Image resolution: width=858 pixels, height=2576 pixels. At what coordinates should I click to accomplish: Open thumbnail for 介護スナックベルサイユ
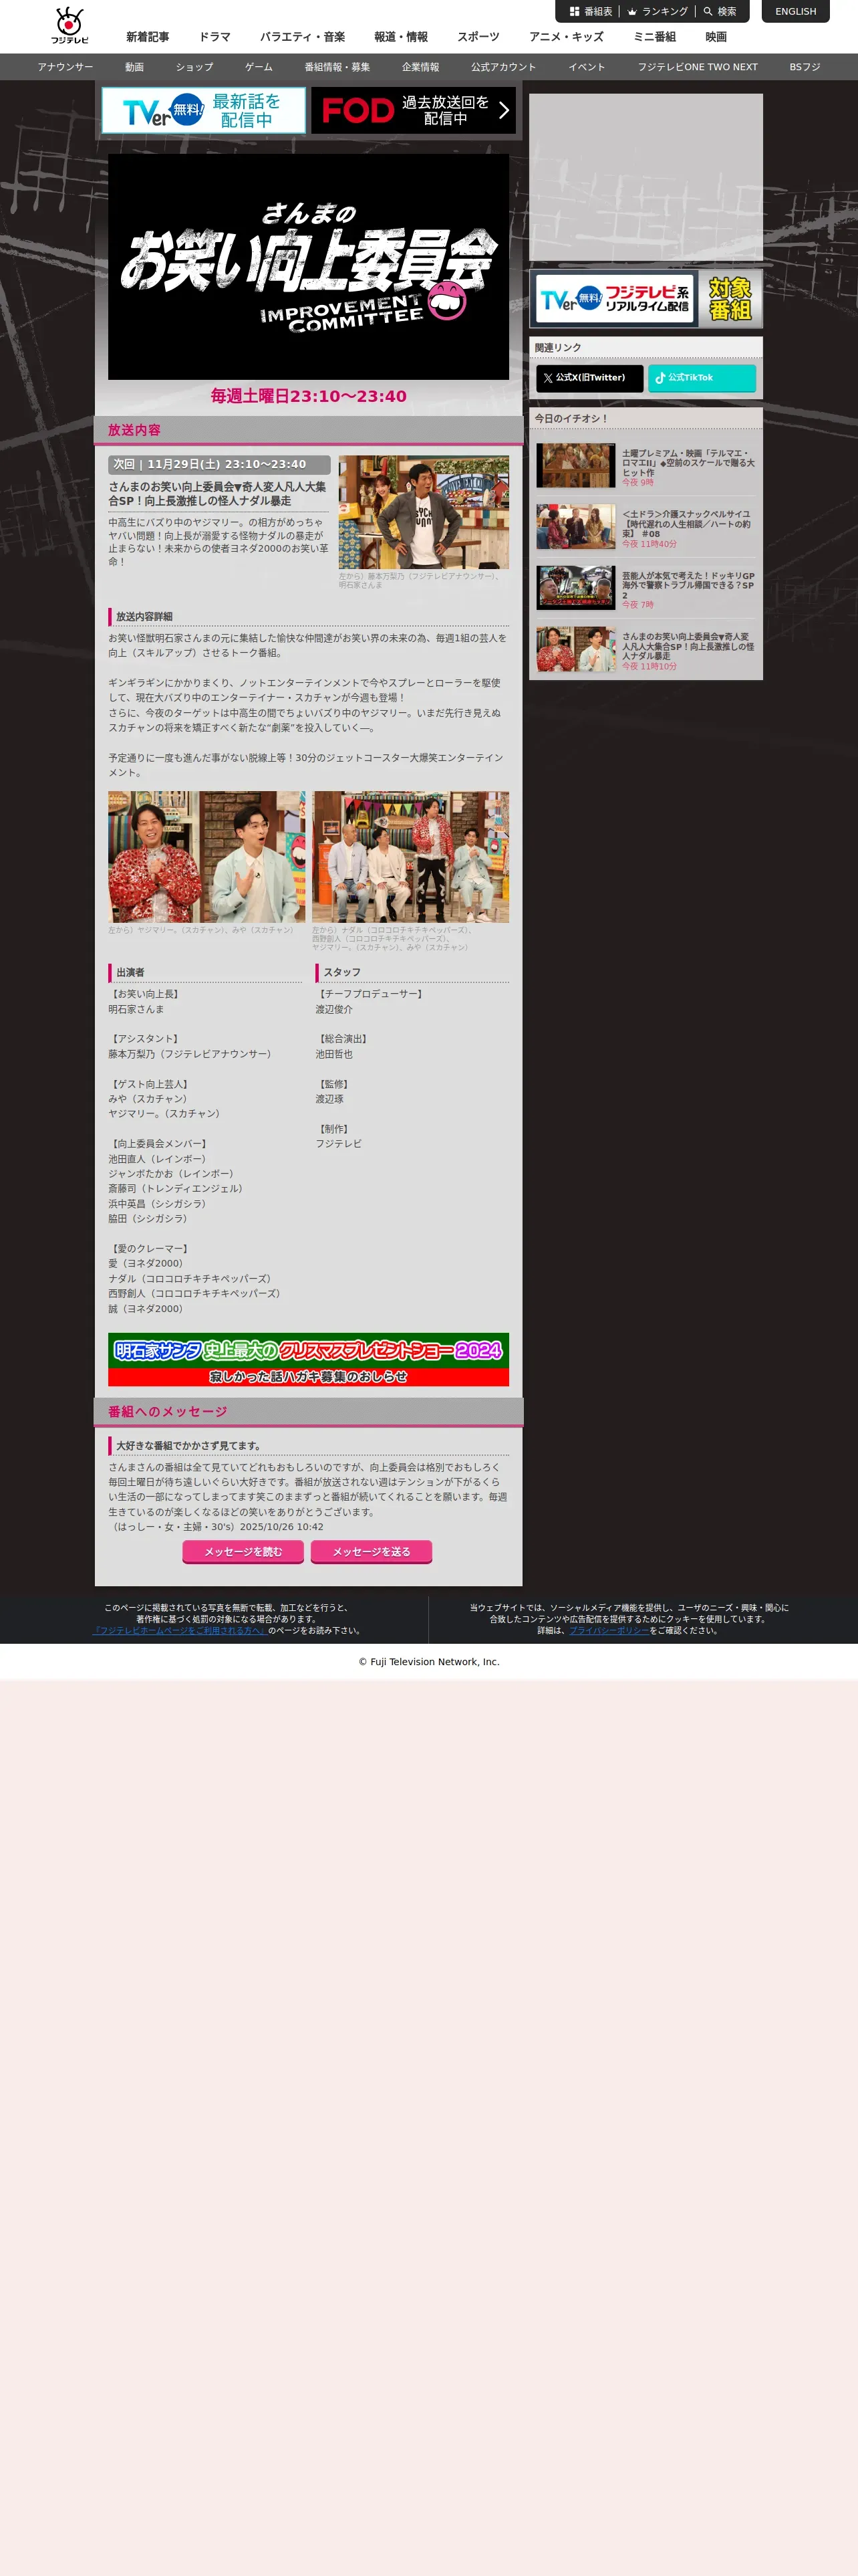pyautogui.click(x=576, y=527)
